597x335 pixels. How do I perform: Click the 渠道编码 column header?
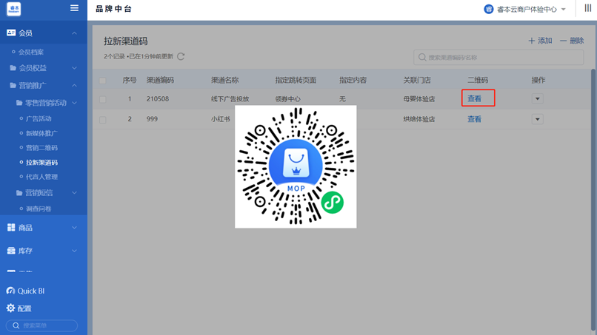point(160,80)
